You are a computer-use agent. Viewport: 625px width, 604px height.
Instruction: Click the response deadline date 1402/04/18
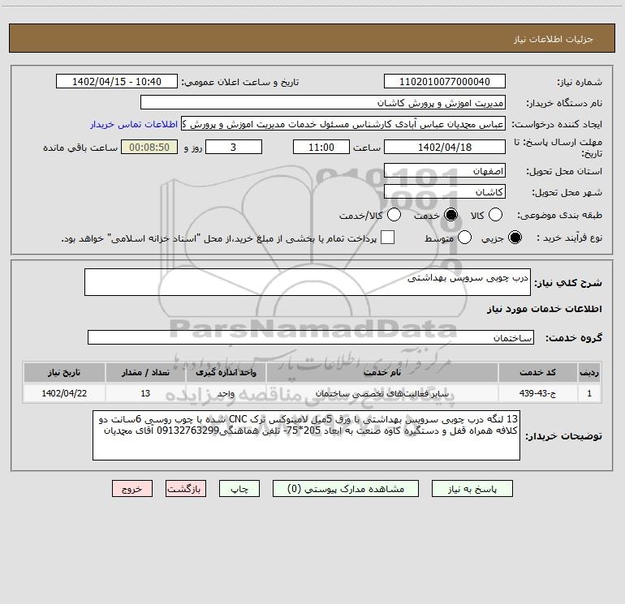pos(445,147)
